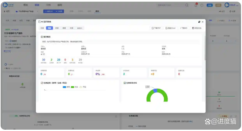
Task: Click the blue segment of the donut chart
Action: [x=155, y=90]
